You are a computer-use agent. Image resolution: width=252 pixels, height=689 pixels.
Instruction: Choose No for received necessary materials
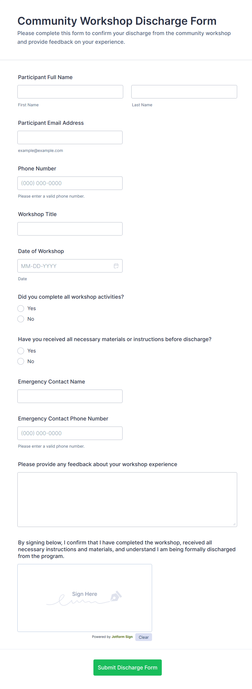click(x=21, y=361)
